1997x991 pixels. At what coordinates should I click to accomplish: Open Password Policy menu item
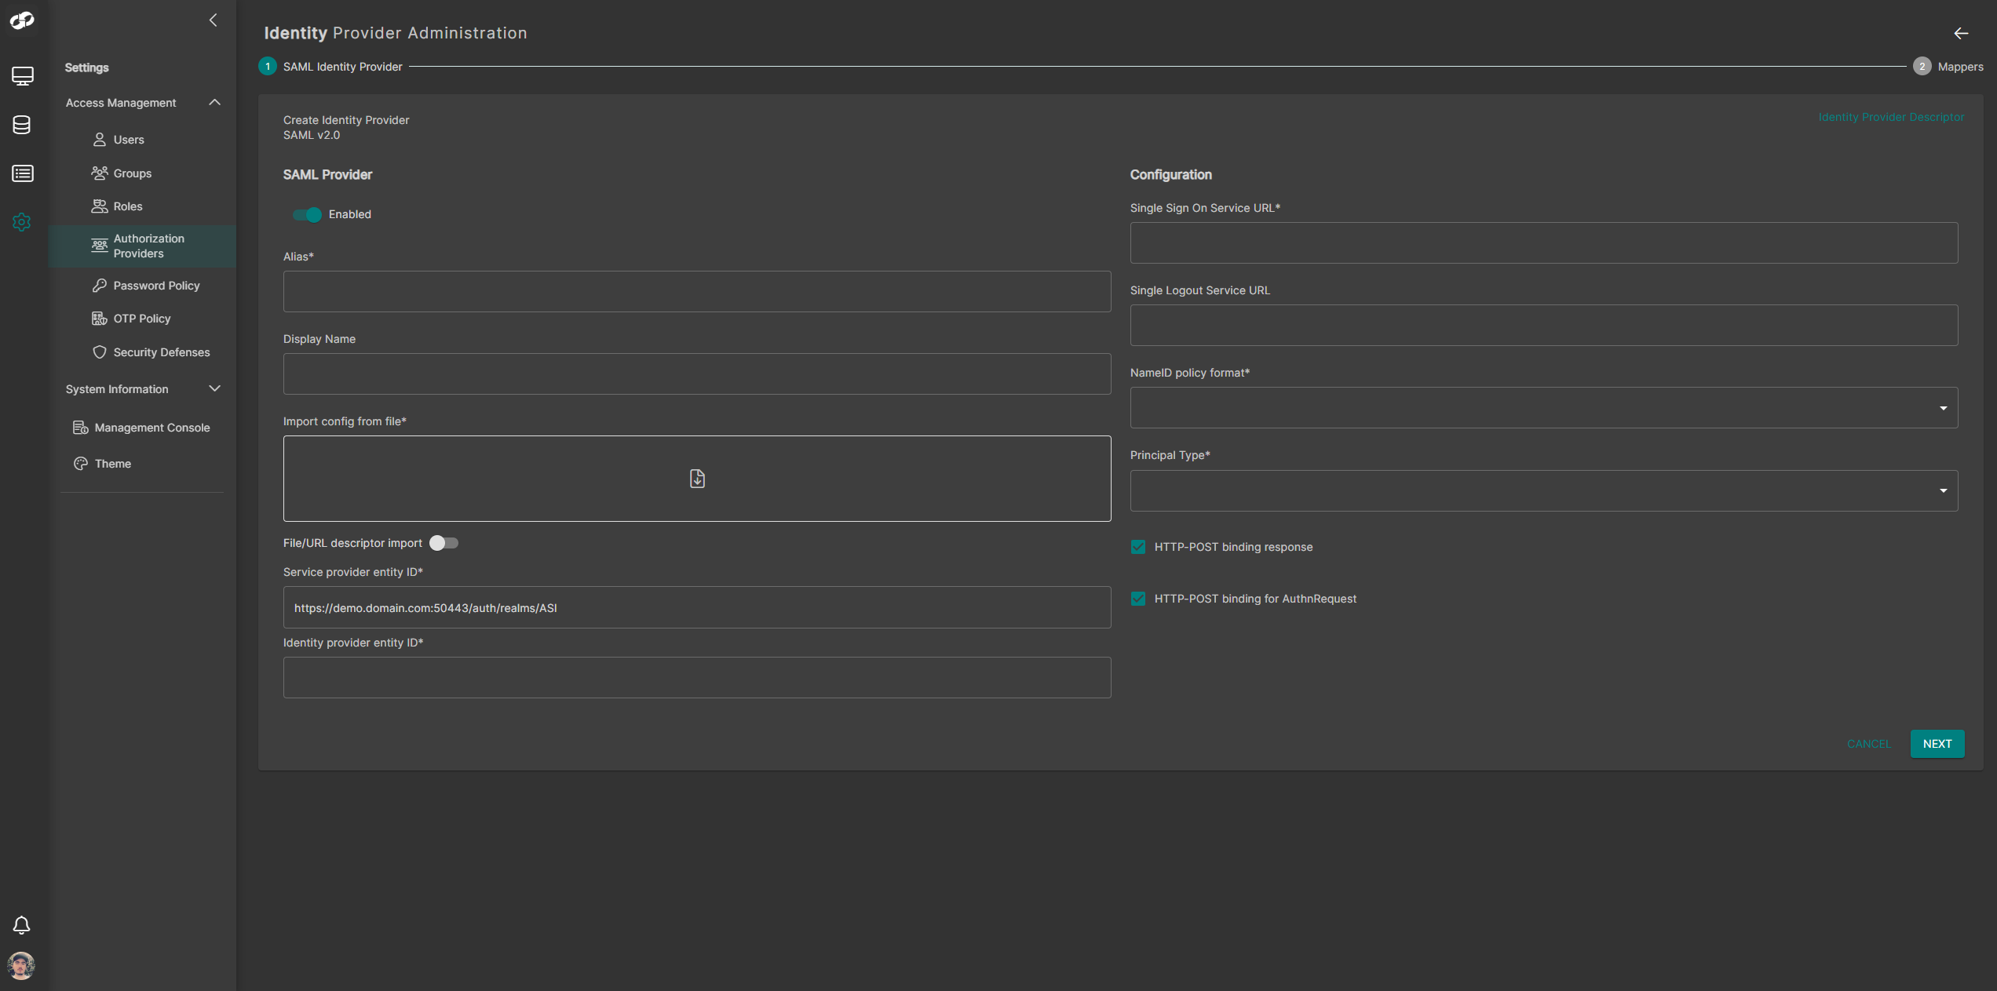[x=156, y=286]
